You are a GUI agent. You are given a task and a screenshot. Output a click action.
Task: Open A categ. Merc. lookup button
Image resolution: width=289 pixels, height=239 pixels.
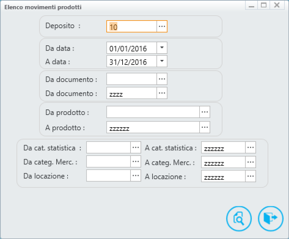pyautogui.click(x=251, y=162)
